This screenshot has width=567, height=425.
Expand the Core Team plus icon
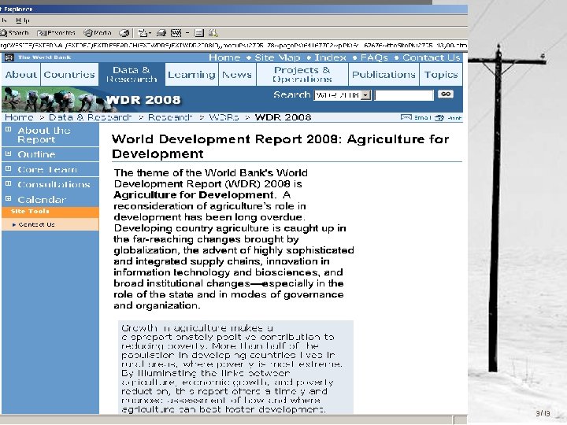pos(9,168)
